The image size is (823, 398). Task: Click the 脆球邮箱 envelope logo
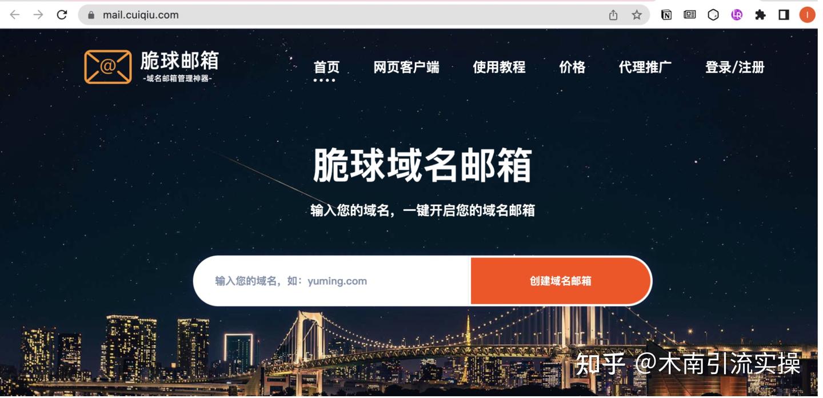tap(108, 67)
